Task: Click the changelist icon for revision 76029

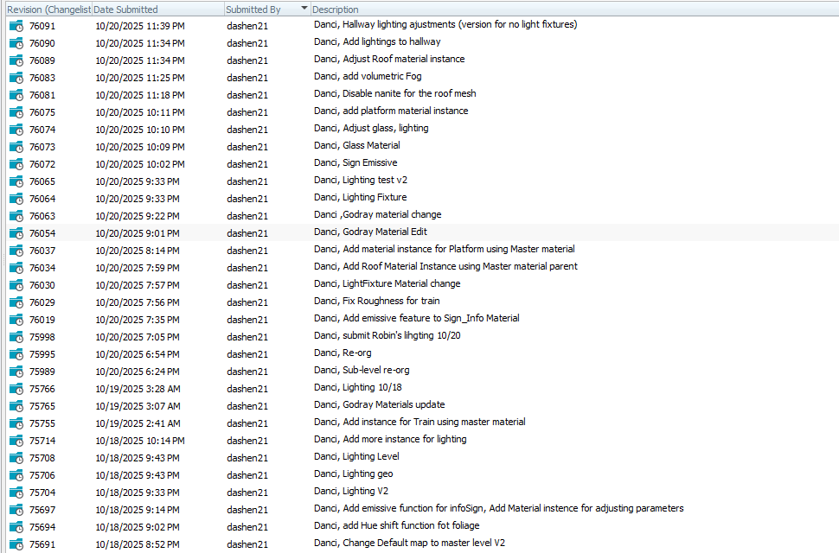Action: (x=16, y=302)
